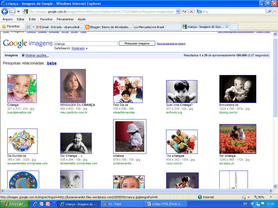The image size is (278, 208).
Task: Click the browser Forward arrow button
Action: pyautogui.click(x=12, y=12)
